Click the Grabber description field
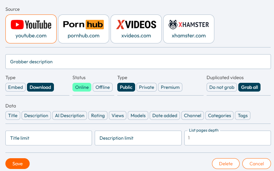This screenshot has height=171, width=274. point(138,62)
